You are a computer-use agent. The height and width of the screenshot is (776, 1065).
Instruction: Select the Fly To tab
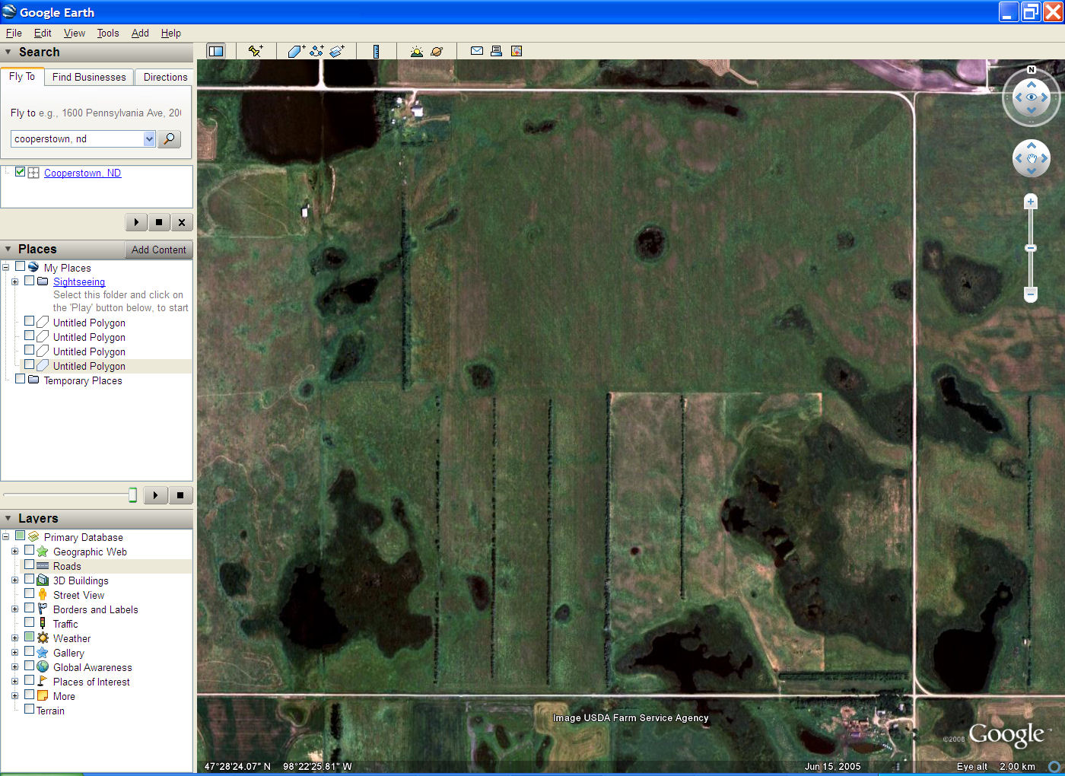pyautogui.click(x=22, y=76)
